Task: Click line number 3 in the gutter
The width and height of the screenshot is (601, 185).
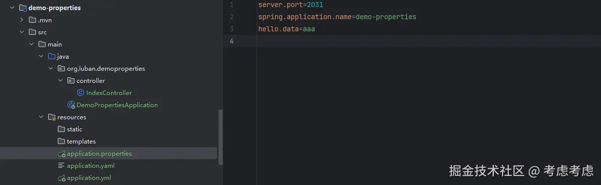Action: 231,29
